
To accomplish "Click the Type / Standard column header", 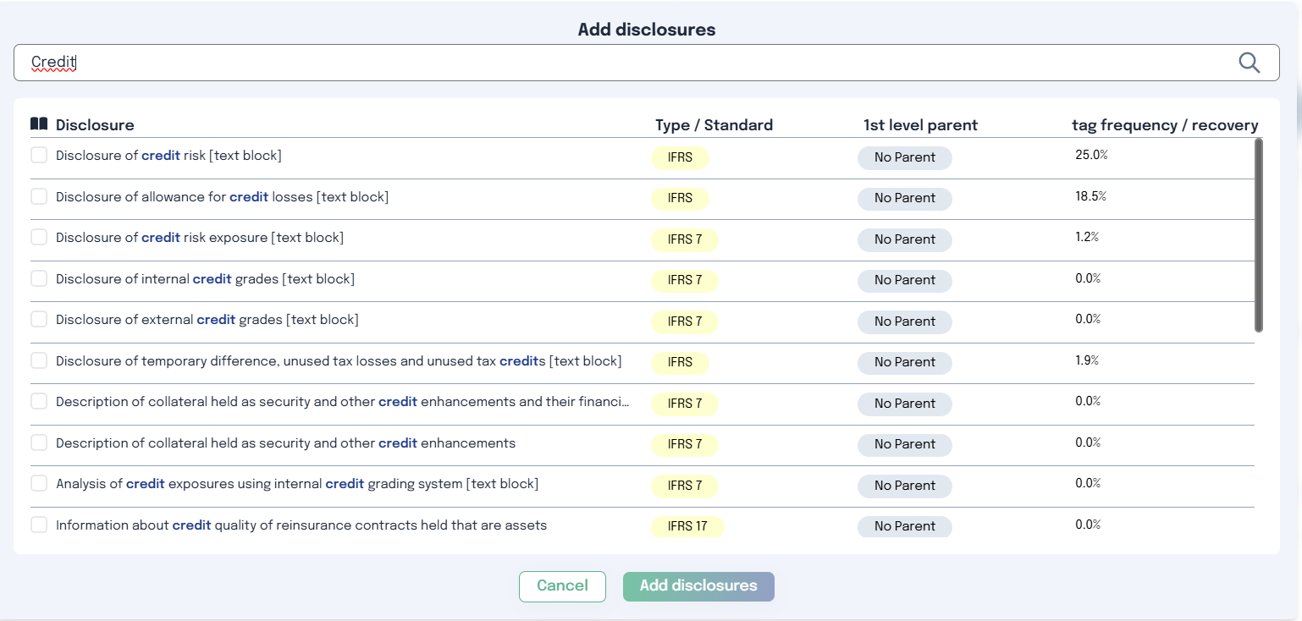I will tap(714, 124).
